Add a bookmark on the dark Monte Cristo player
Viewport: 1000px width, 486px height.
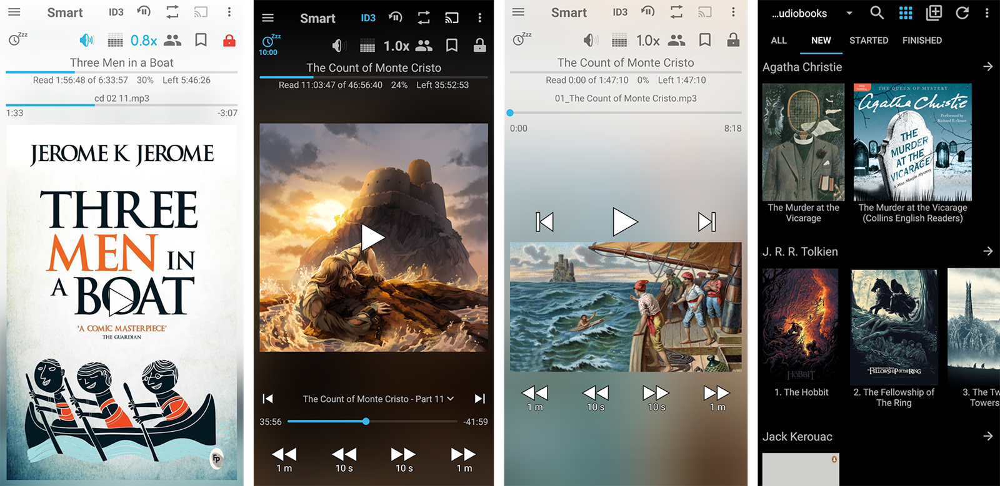click(452, 46)
